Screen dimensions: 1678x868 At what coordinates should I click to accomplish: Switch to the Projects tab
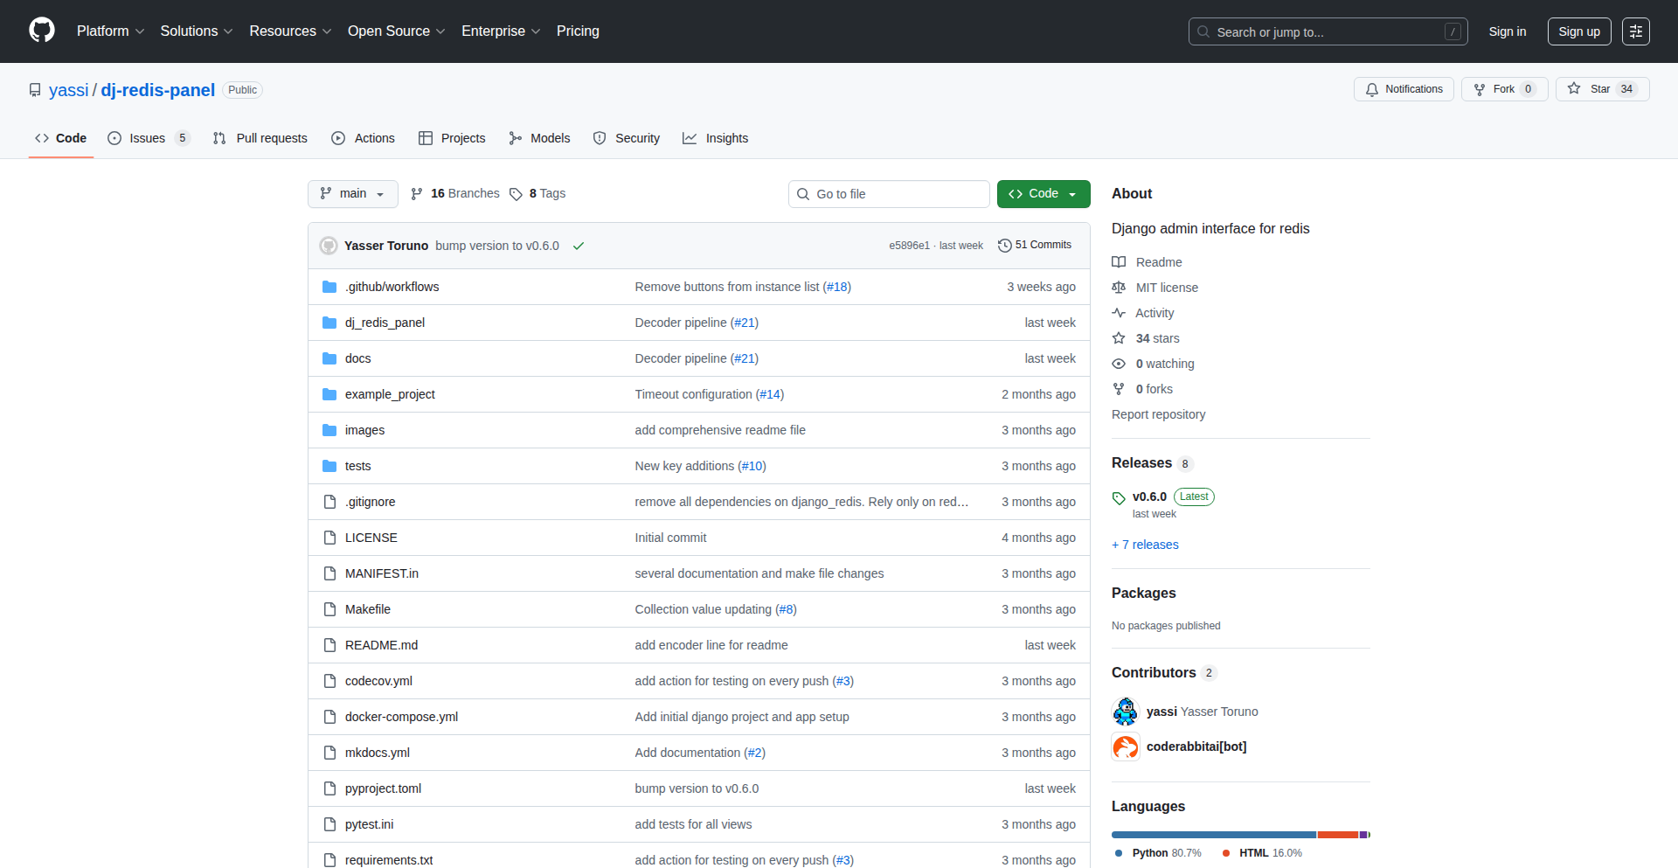452,137
